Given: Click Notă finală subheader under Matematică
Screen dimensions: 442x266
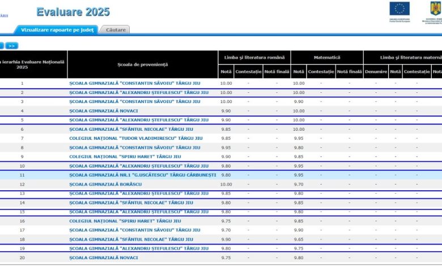Looking at the screenshot, I should 350,71.
